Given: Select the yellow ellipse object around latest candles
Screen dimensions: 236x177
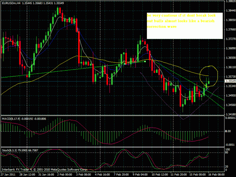Looking at the screenshot, I should 209,76.
